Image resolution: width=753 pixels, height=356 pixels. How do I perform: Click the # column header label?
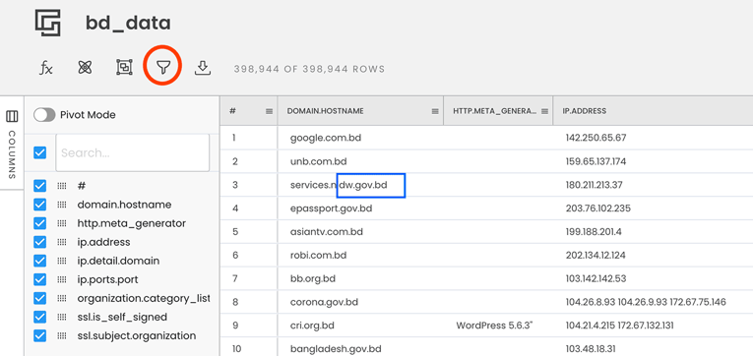point(232,111)
